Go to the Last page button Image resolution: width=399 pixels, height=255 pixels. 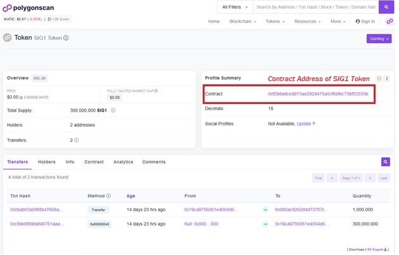384,178
